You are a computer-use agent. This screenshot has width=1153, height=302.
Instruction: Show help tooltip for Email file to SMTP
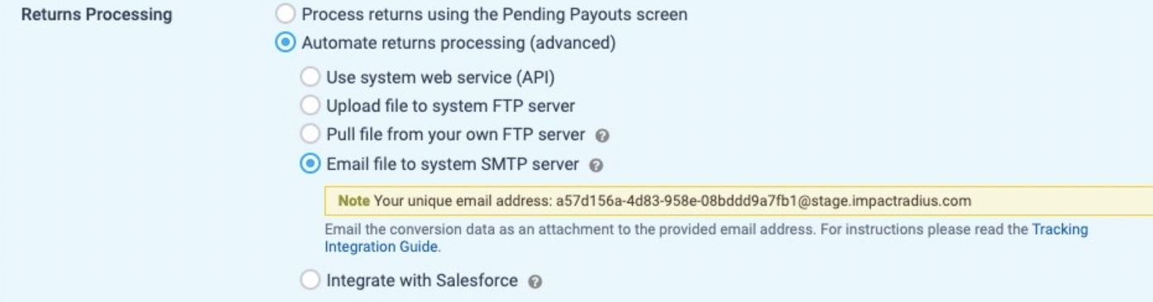coord(596,165)
